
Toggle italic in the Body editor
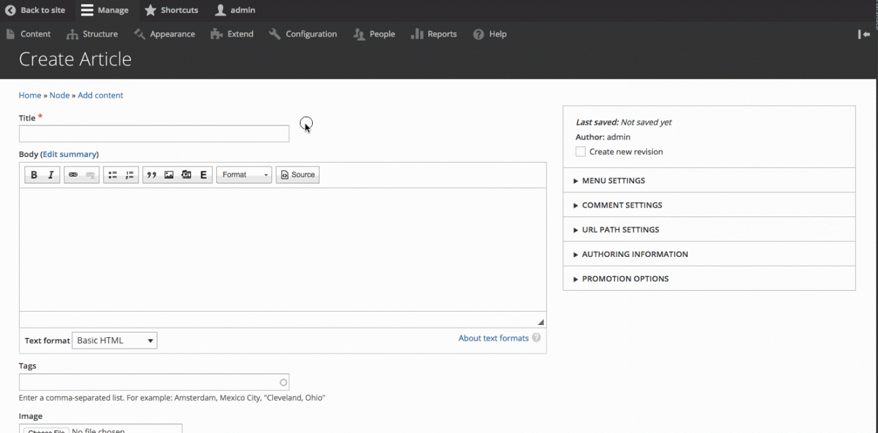tap(51, 175)
